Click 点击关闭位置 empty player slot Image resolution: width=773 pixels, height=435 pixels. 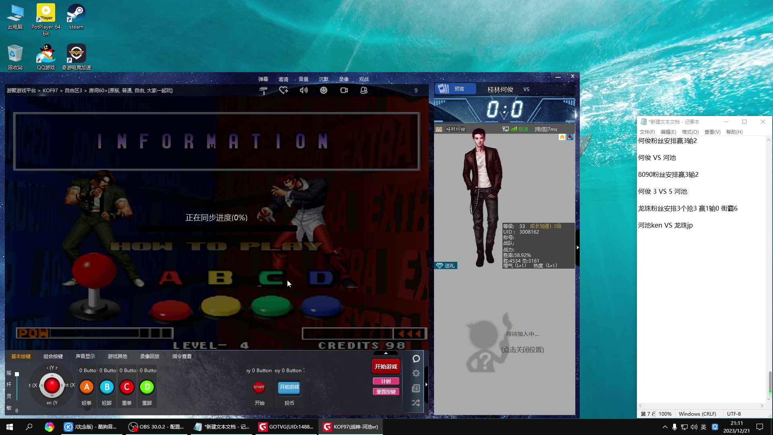click(523, 350)
